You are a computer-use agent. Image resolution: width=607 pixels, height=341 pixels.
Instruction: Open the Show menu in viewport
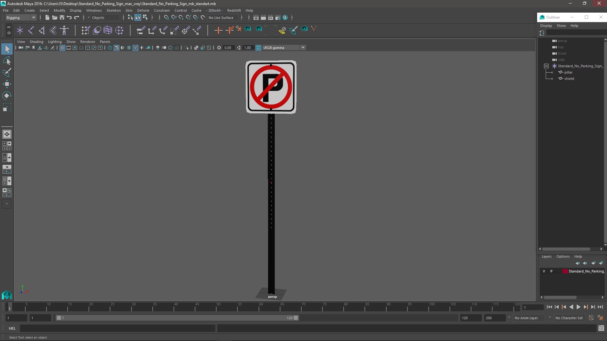coord(71,41)
